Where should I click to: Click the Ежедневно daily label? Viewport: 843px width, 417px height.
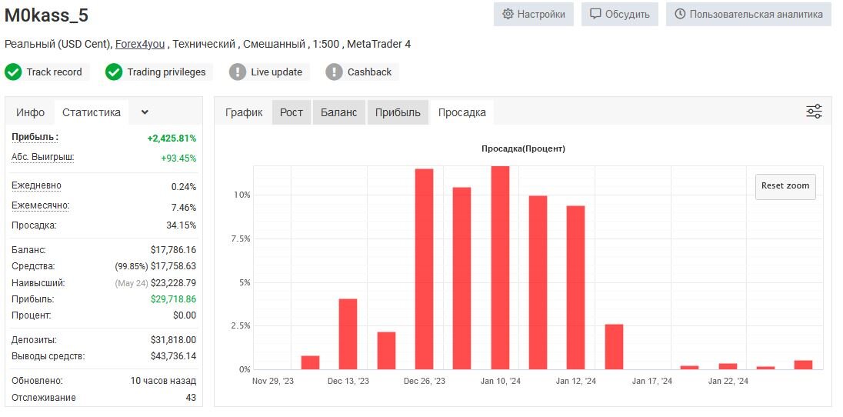point(37,185)
